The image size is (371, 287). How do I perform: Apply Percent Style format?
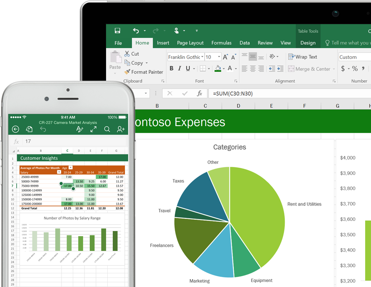355,69
